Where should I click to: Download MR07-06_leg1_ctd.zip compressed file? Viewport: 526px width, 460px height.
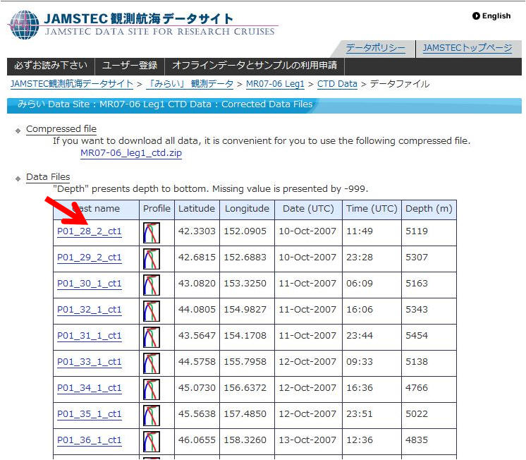tap(130, 153)
